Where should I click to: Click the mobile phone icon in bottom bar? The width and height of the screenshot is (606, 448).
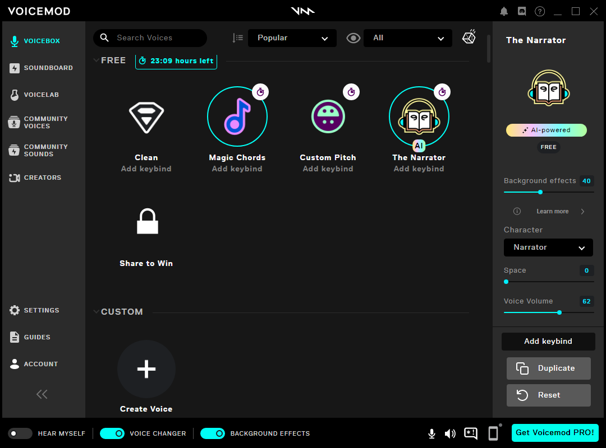494,433
